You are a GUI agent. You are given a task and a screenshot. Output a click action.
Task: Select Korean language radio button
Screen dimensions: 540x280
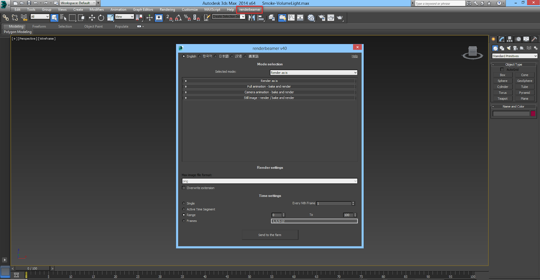click(x=199, y=56)
